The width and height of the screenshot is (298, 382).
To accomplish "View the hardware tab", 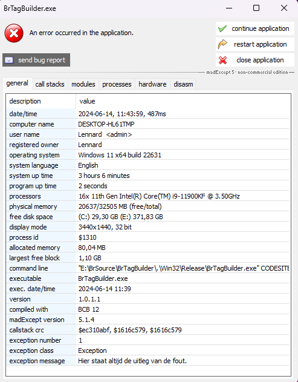I will [x=152, y=84].
